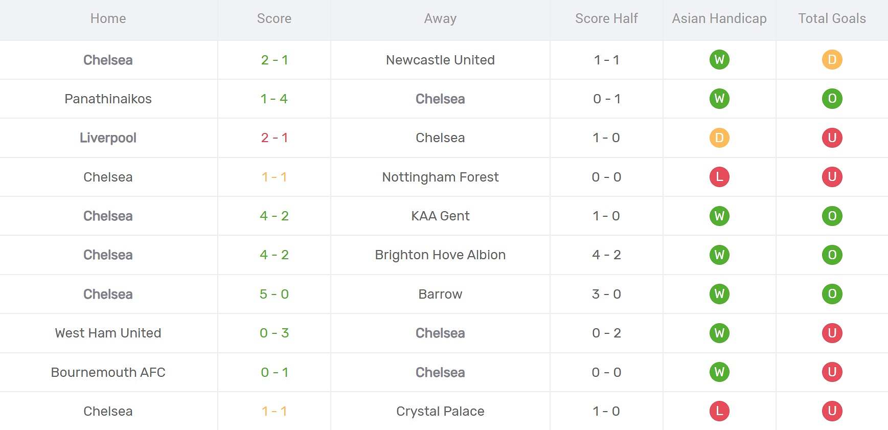Click the 4 - 2 half score, Brighton row
The image size is (888, 430).
click(x=606, y=255)
